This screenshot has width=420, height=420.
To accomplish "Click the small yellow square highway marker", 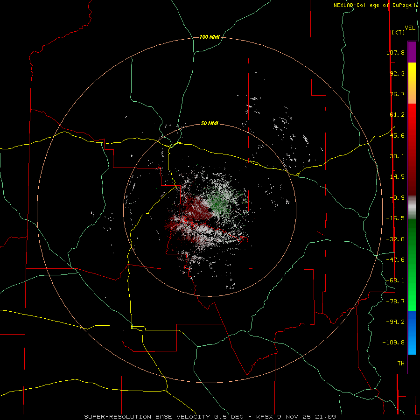I will pyautogui.click(x=133, y=327).
